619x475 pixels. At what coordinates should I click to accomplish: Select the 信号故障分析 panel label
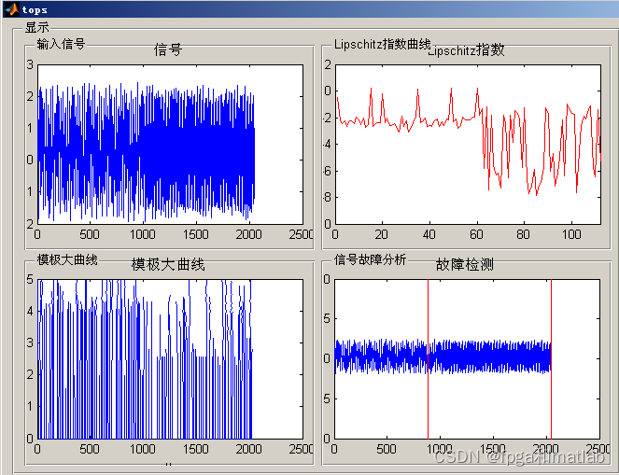370,259
